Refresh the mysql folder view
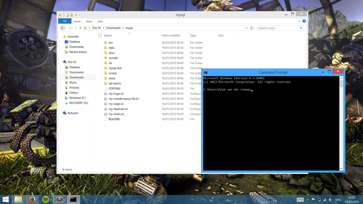 252,28
